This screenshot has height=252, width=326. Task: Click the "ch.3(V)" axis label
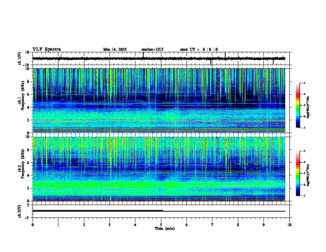click(19, 211)
